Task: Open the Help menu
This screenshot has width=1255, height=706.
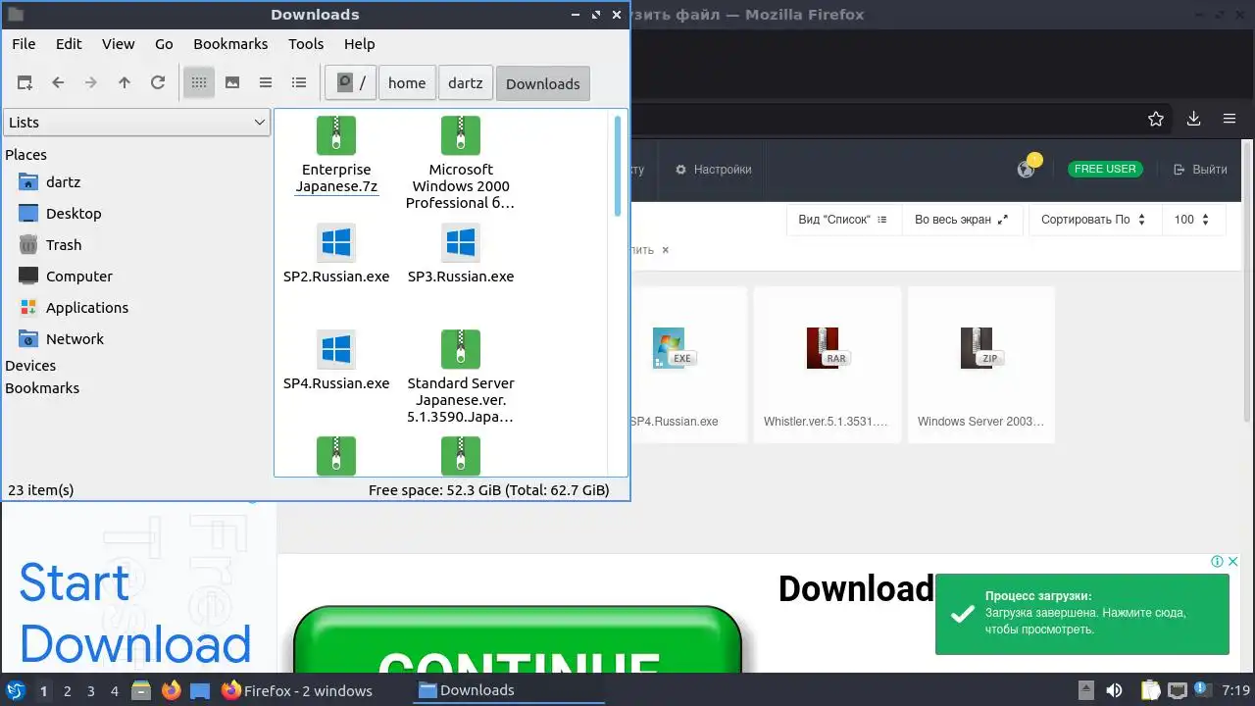Action: (360, 44)
